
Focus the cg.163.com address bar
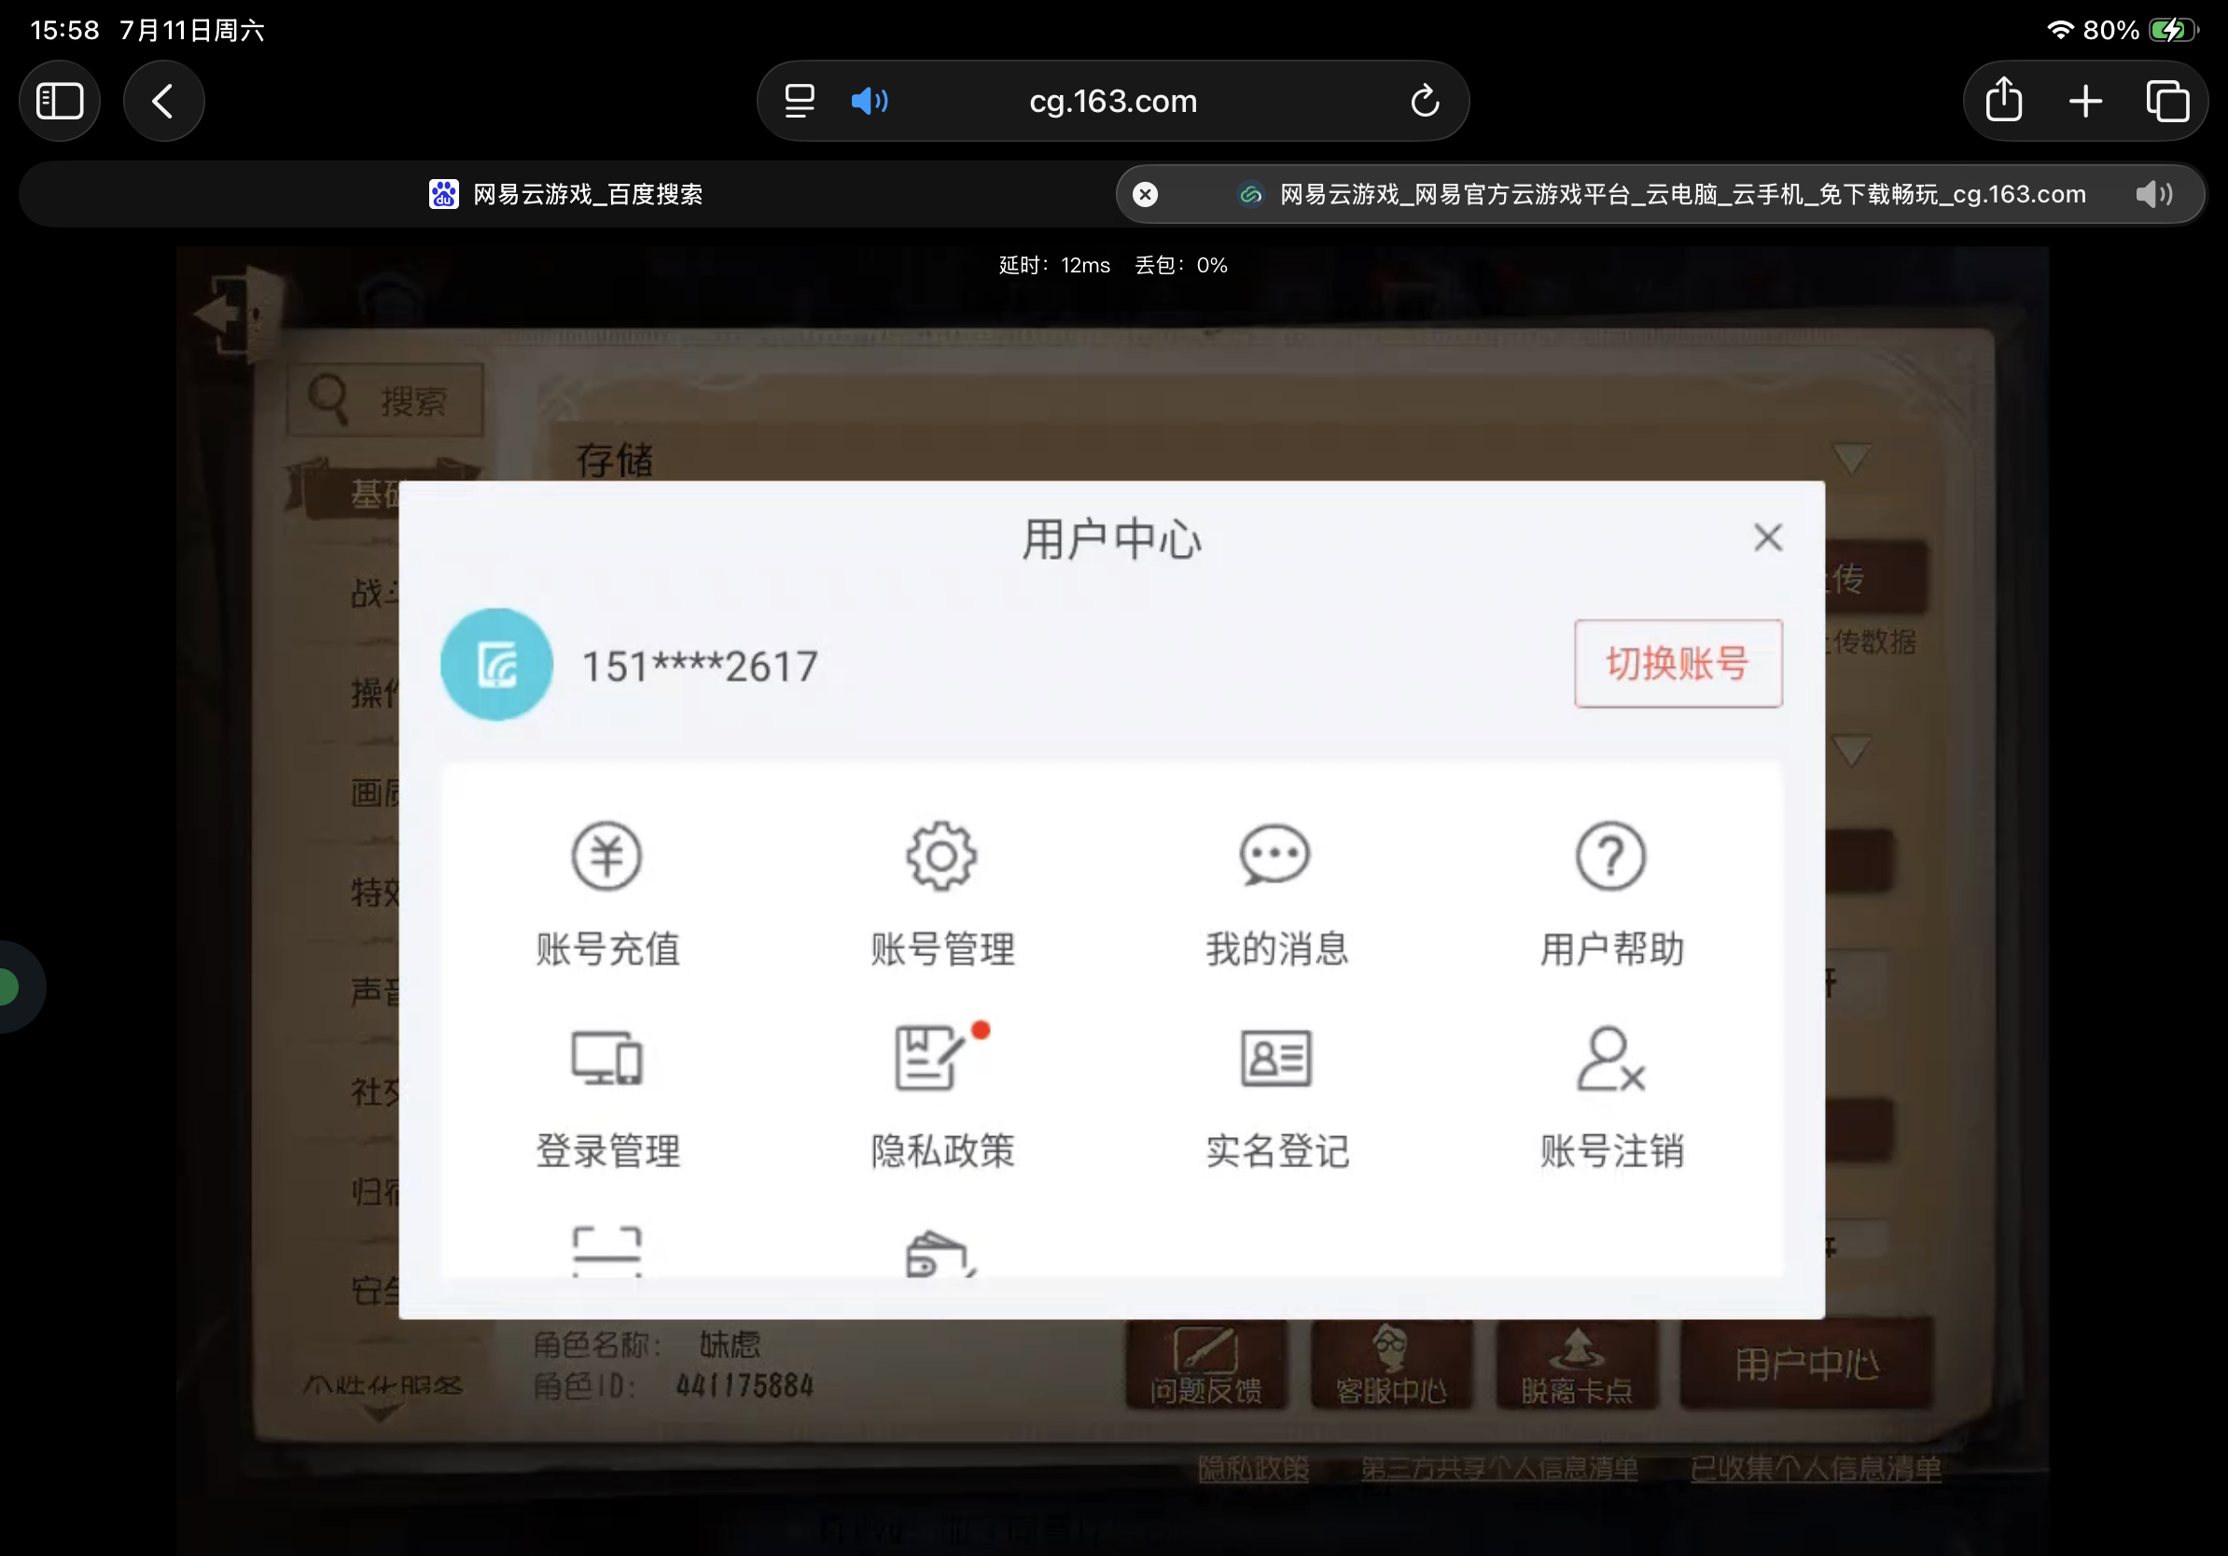tap(1113, 101)
